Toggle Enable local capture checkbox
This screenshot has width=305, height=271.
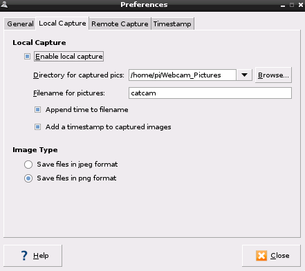[x=28, y=57]
